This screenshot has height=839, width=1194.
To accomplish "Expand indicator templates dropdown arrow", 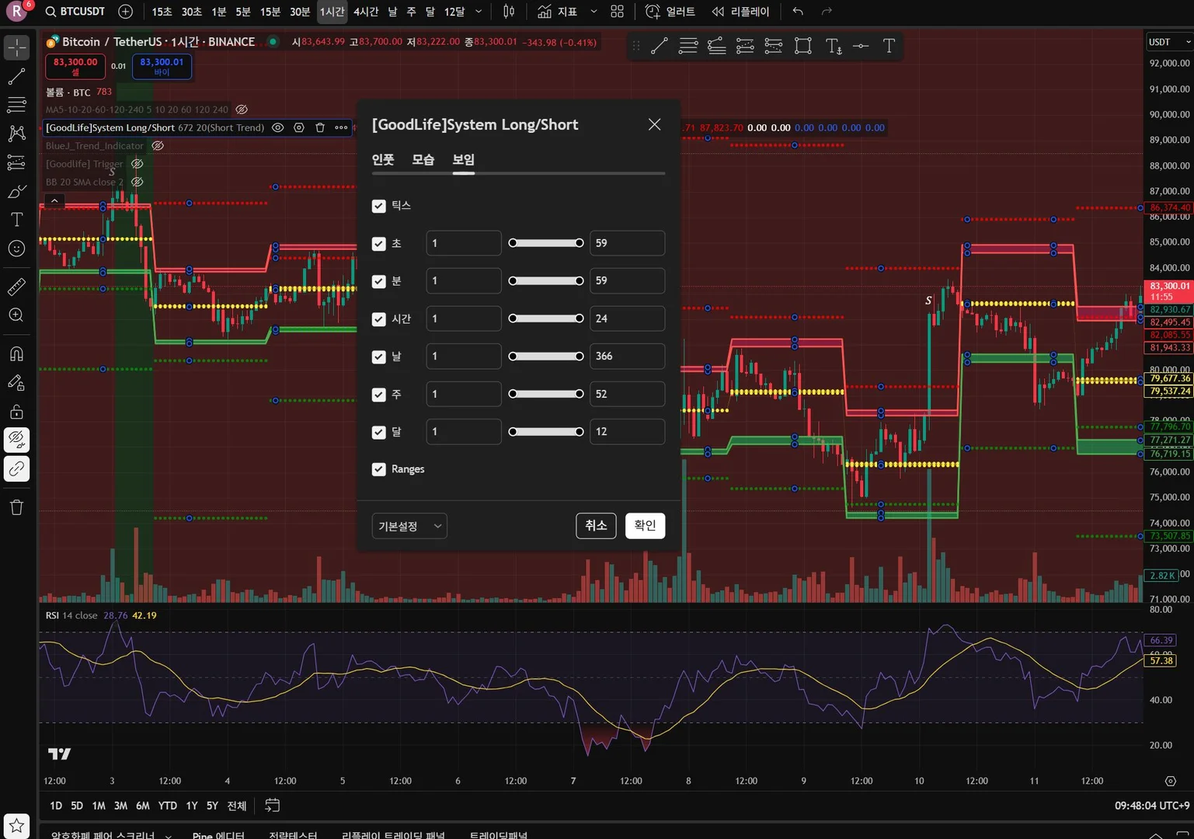I will tap(594, 12).
